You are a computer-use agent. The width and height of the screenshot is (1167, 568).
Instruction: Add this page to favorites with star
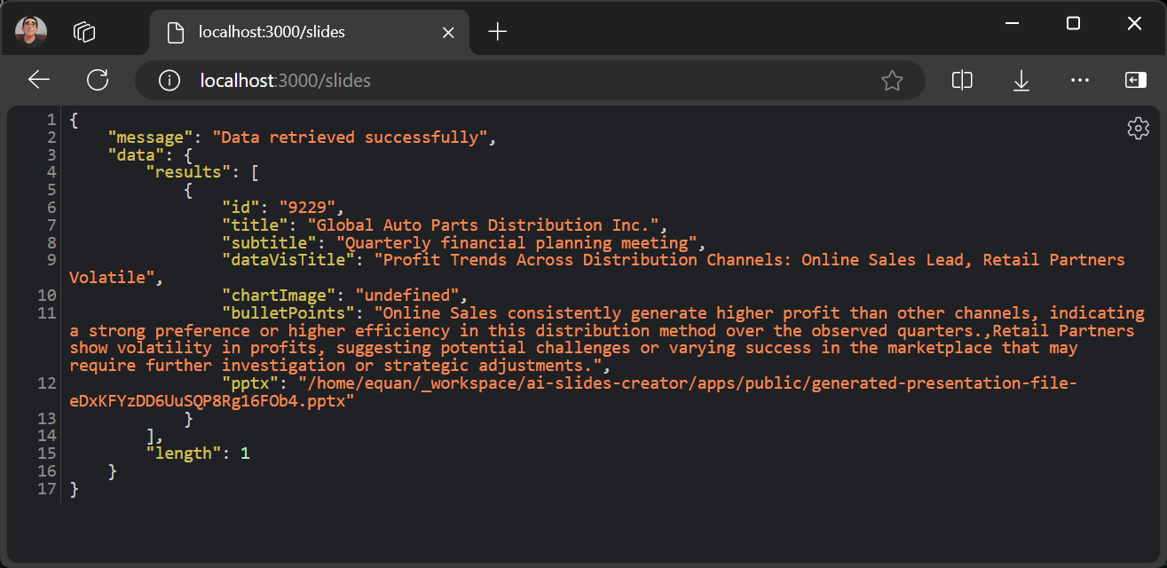pos(892,81)
